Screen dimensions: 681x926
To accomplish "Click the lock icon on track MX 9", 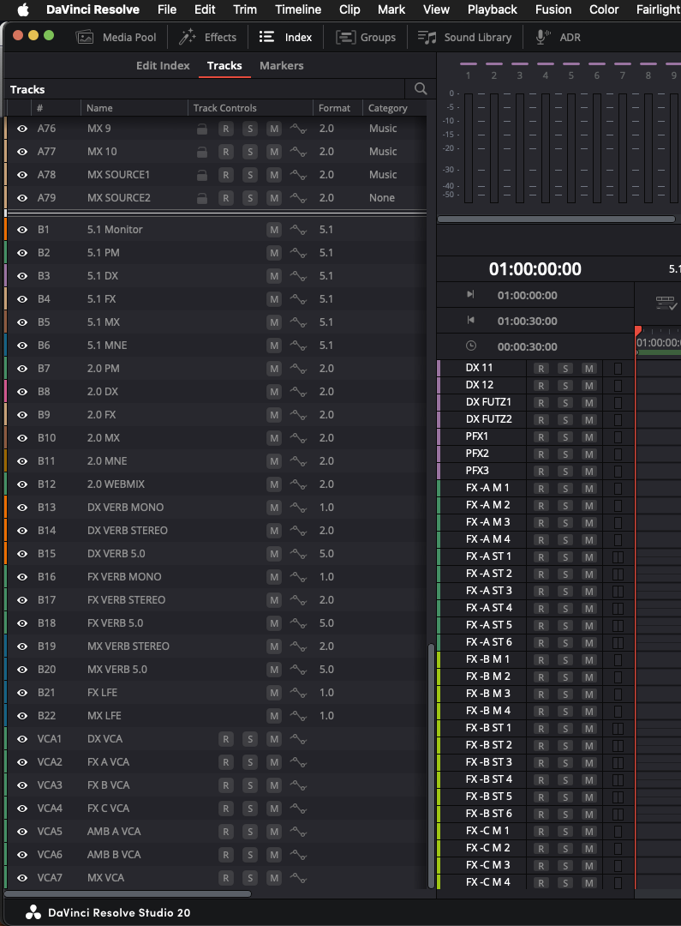I will [202, 129].
